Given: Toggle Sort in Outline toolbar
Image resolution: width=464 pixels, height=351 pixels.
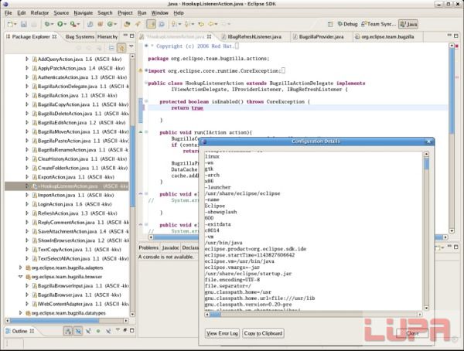Looking at the screenshot, I should click(x=68, y=331).
